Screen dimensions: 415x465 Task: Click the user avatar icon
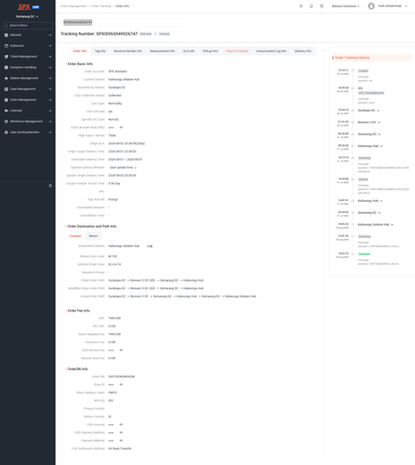click(371, 6)
